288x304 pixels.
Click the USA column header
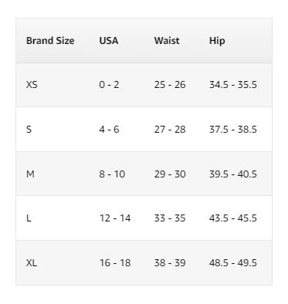pyautogui.click(x=109, y=41)
